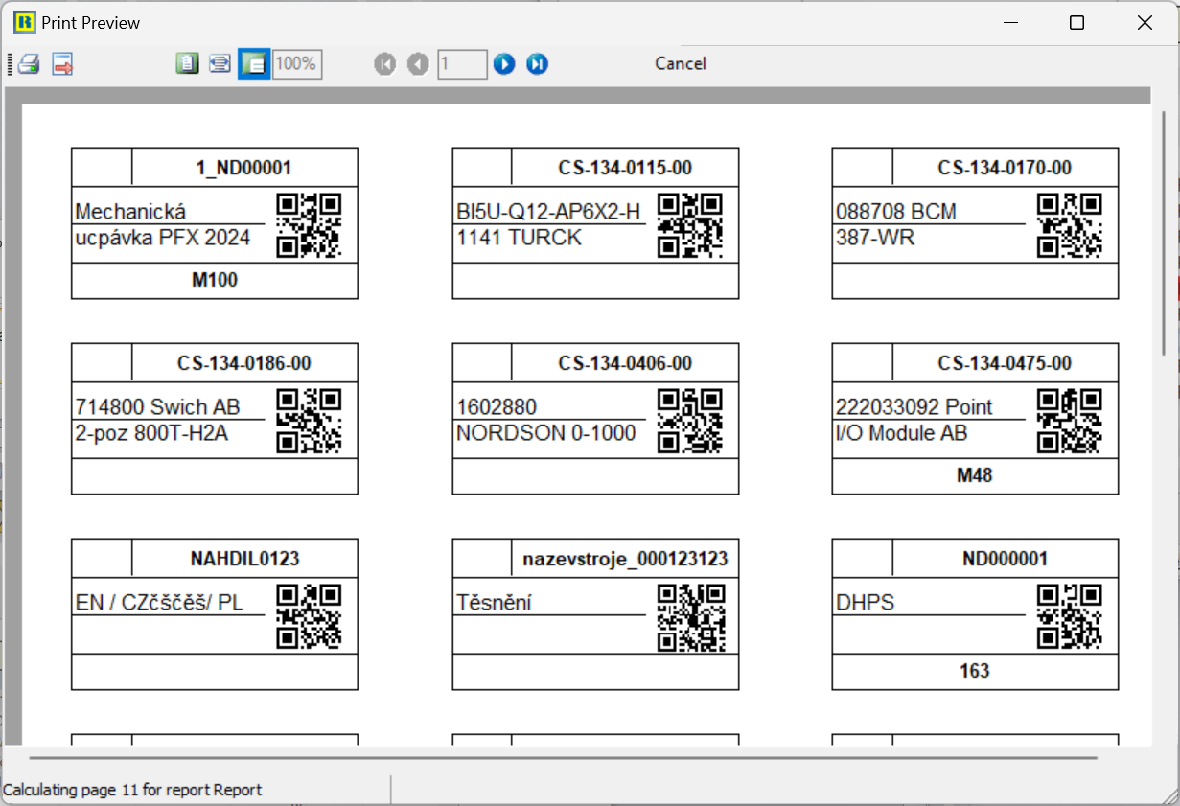Screen dimensions: 1180x806
Task: Click label title CS-134-0406-00
Action: [x=625, y=363]
